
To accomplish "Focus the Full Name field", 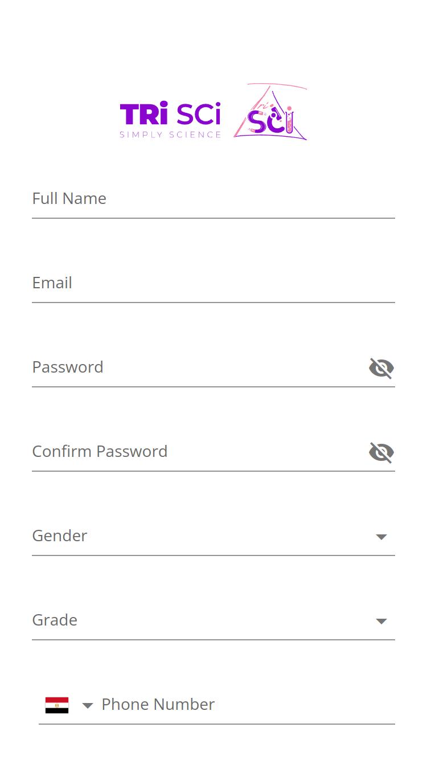I will (x=213, y=199).
